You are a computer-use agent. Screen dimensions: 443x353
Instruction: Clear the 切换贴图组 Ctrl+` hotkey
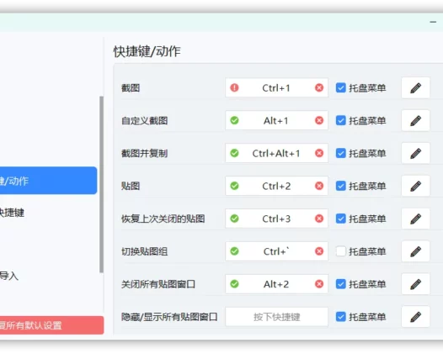(x=319, y=251)
